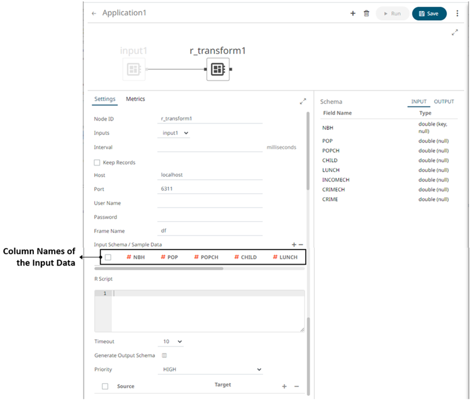This screenshot has width=470, height=400.
Task: Add an Input Schema column with plus
Action: pos(294,245)
